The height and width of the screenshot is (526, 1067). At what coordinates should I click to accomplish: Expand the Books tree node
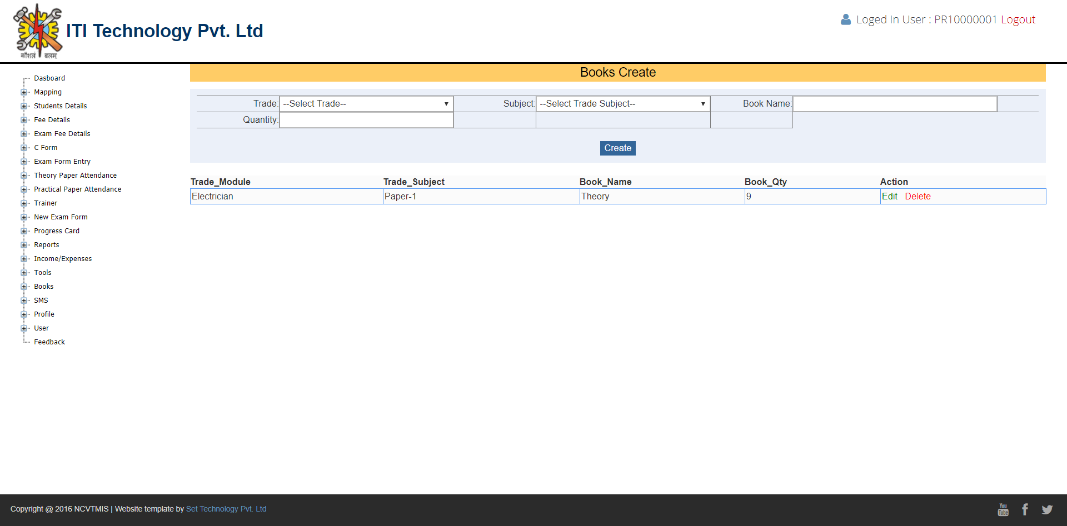(24, 287)
